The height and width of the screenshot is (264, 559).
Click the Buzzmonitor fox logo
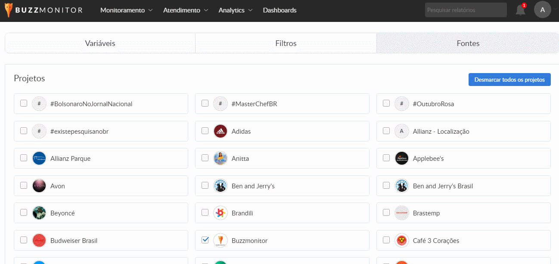(x=9, y=10)
